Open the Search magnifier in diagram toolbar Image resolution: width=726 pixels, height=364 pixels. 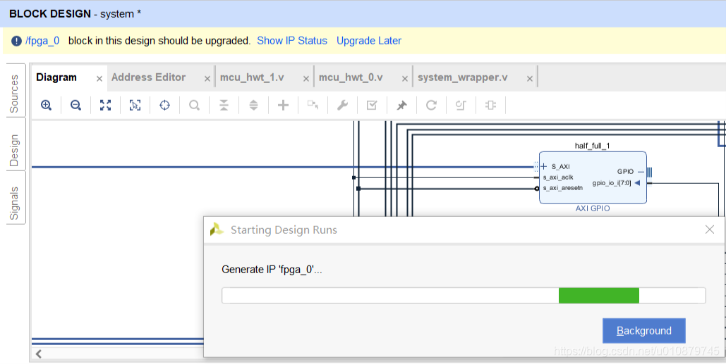pyautogui.click(x=195, y=106)
